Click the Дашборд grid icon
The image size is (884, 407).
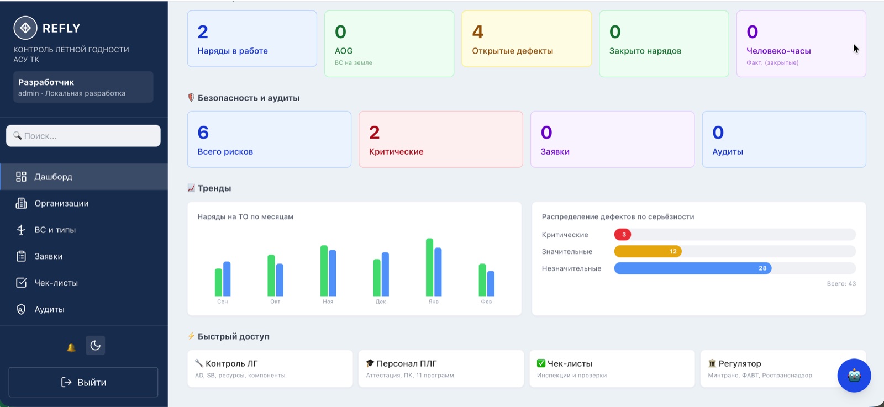[21, 177]
